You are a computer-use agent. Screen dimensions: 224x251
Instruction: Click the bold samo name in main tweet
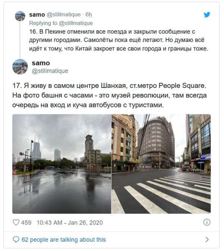[41, 63]
